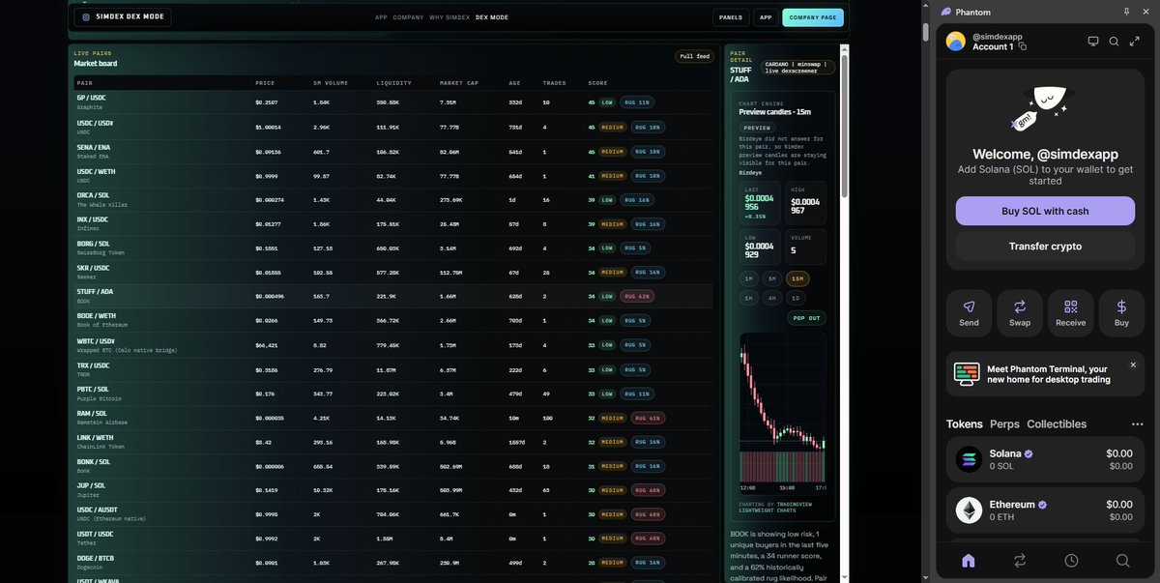
Task: Click the Swap action tile in Phantom
Action: pyautogui.click(x=1020, y=313)
